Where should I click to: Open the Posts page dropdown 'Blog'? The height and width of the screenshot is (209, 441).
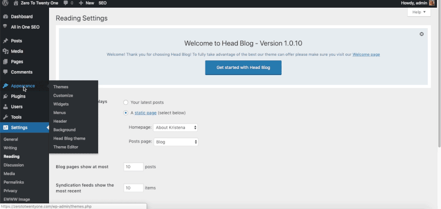pos(176,142)
